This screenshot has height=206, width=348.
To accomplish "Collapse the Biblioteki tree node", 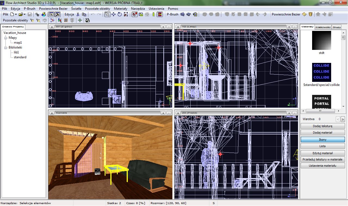I will (x=6, y=47).
